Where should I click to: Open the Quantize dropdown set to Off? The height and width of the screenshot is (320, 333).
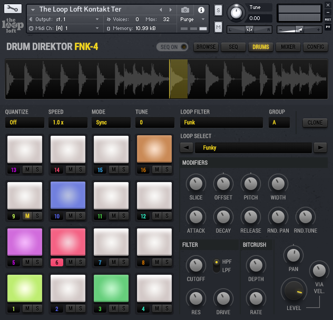pyautogui.click(x=24, y=123)
